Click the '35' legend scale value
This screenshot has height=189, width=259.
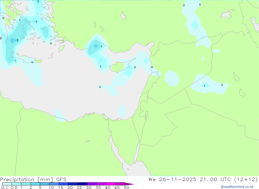coord(98,187)
